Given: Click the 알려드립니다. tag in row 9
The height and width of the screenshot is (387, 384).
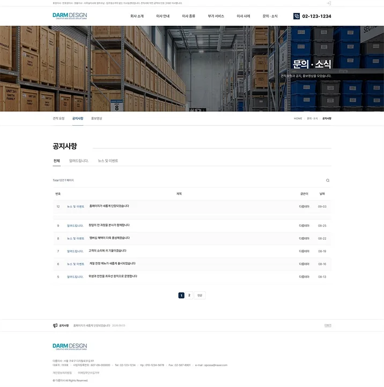Looking at the screenshot, I should [x=75, y=226].
